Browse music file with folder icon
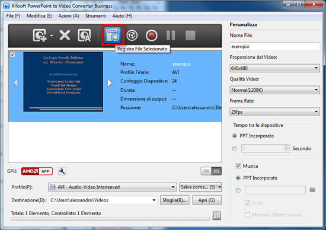 [x=312, y=190]
